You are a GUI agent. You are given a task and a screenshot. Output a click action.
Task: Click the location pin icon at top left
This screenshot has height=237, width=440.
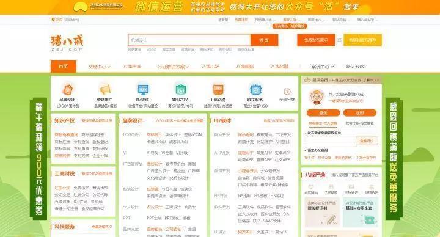click(53, 20)
